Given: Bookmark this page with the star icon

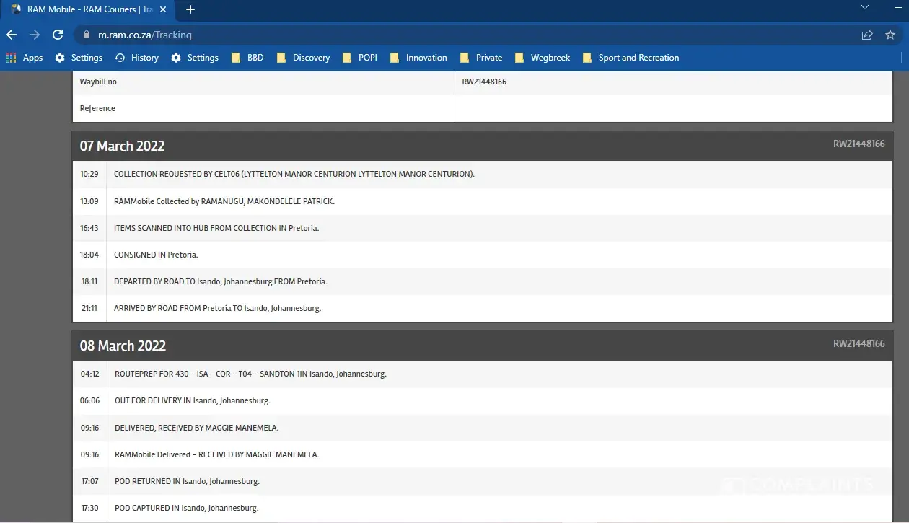Looking at the screenshot, I should pos(890,35).
